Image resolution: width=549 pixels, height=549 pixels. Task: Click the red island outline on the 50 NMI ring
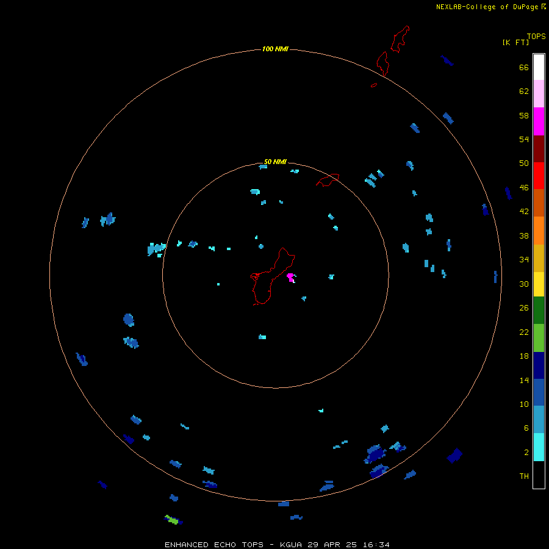click(328, 180)
